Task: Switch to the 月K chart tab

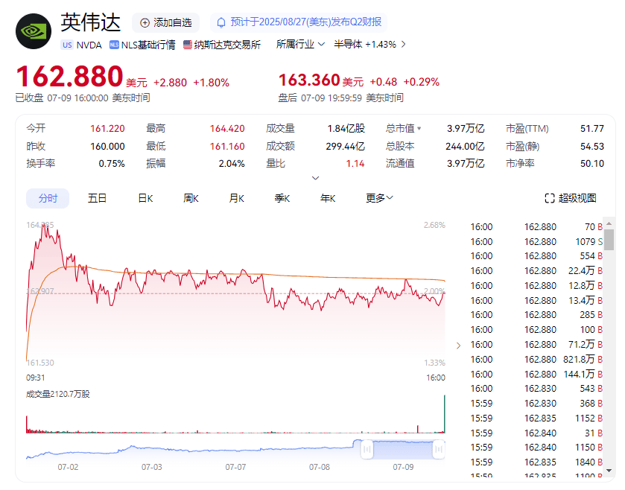Action: point(236,198)
